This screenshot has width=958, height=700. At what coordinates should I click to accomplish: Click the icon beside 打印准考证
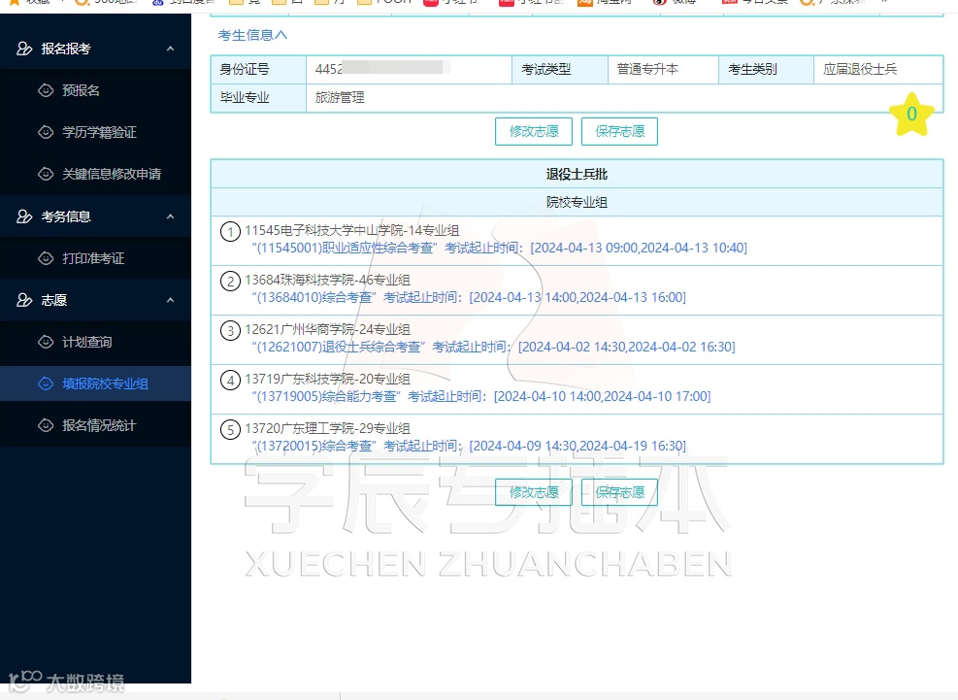(x=46, y=258)
